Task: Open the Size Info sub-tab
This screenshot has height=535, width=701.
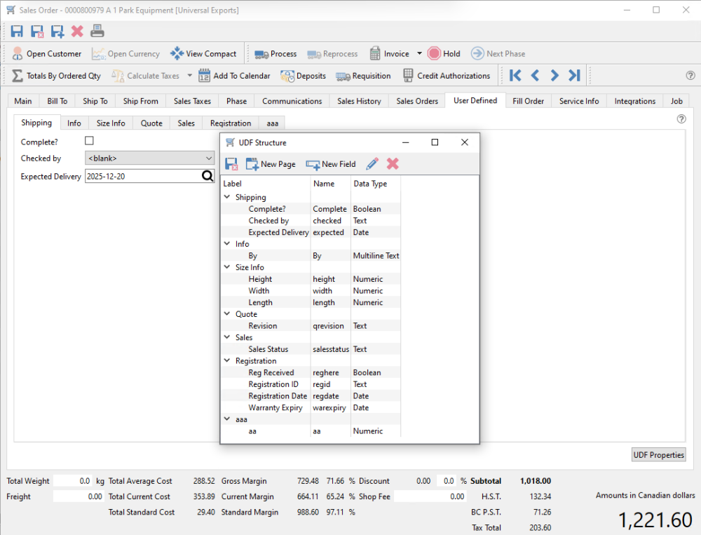Action: (111, 123)
